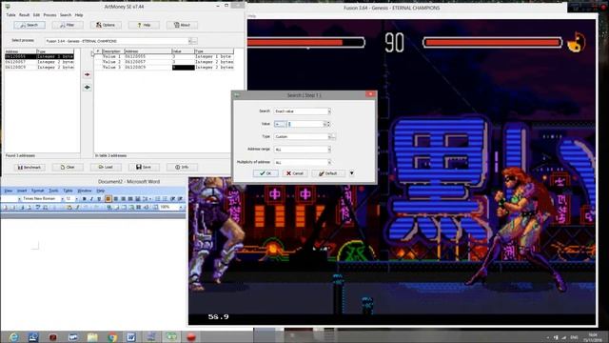
Task: Open the Tools menu in Word
Action: click(53, 191)
